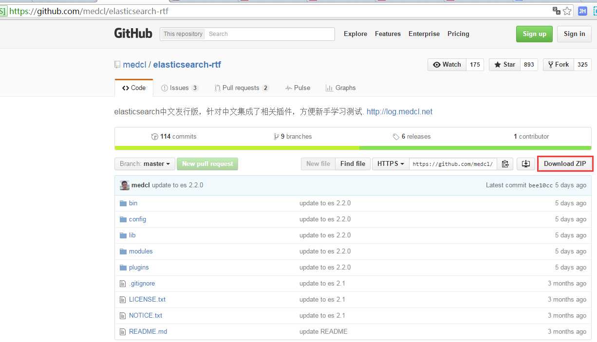Image resolution: width=597 pixels, height=342 pixels.
Task: Open the plugins folder
Action: tap(139, 267)
